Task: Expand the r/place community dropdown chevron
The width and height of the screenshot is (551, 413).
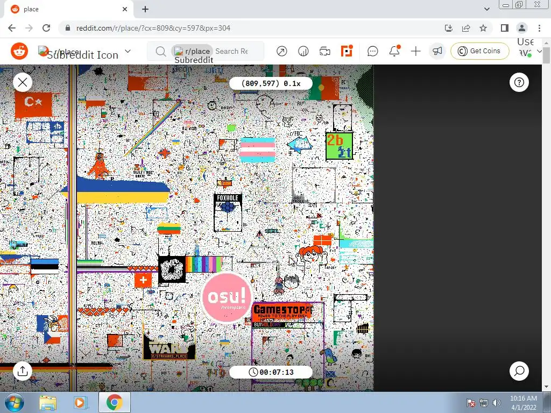Action: tap(128, 51)
